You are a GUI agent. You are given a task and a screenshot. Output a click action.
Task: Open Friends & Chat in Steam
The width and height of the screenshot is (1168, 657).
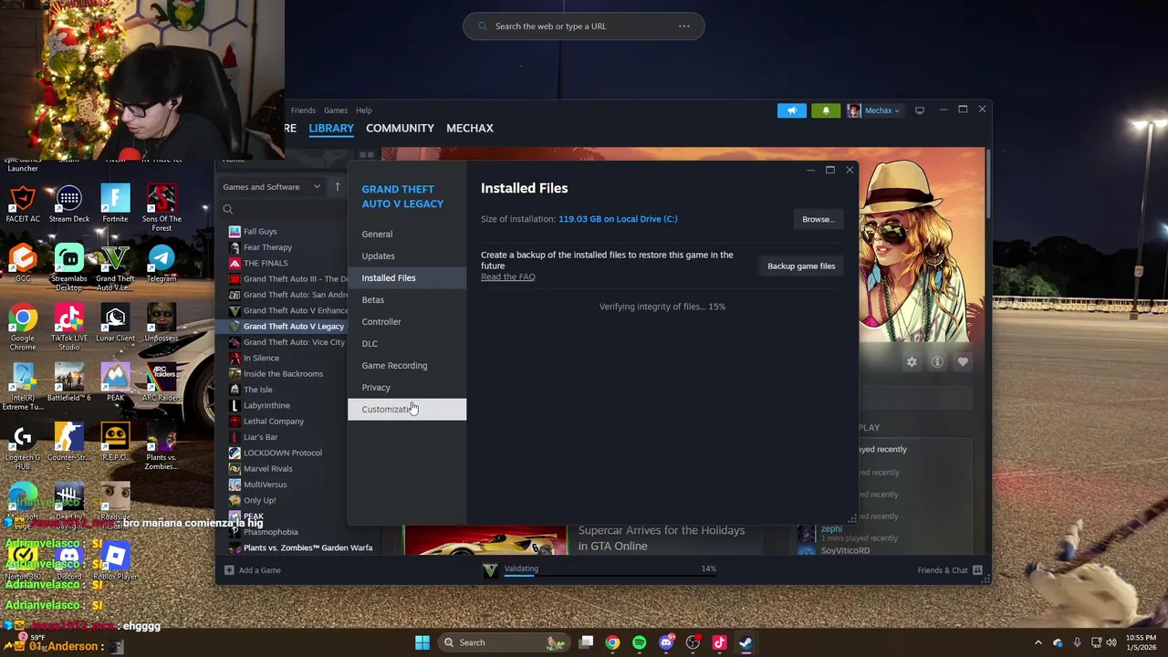pyautogui.click(x=949, y=570)
